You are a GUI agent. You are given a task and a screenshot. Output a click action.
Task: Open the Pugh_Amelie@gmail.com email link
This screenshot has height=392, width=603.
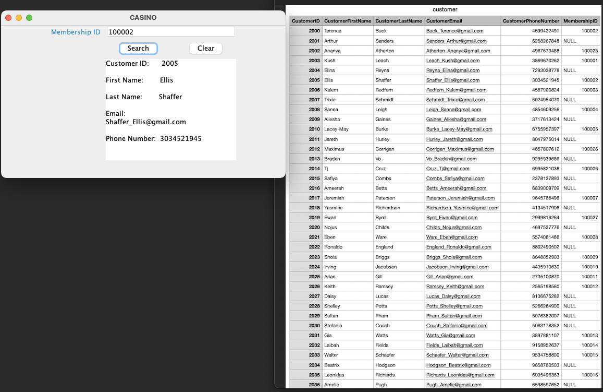453,385
